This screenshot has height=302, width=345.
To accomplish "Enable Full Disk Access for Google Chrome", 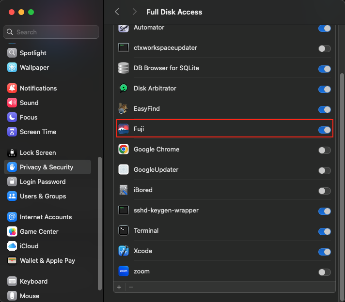I will point(324,150).
